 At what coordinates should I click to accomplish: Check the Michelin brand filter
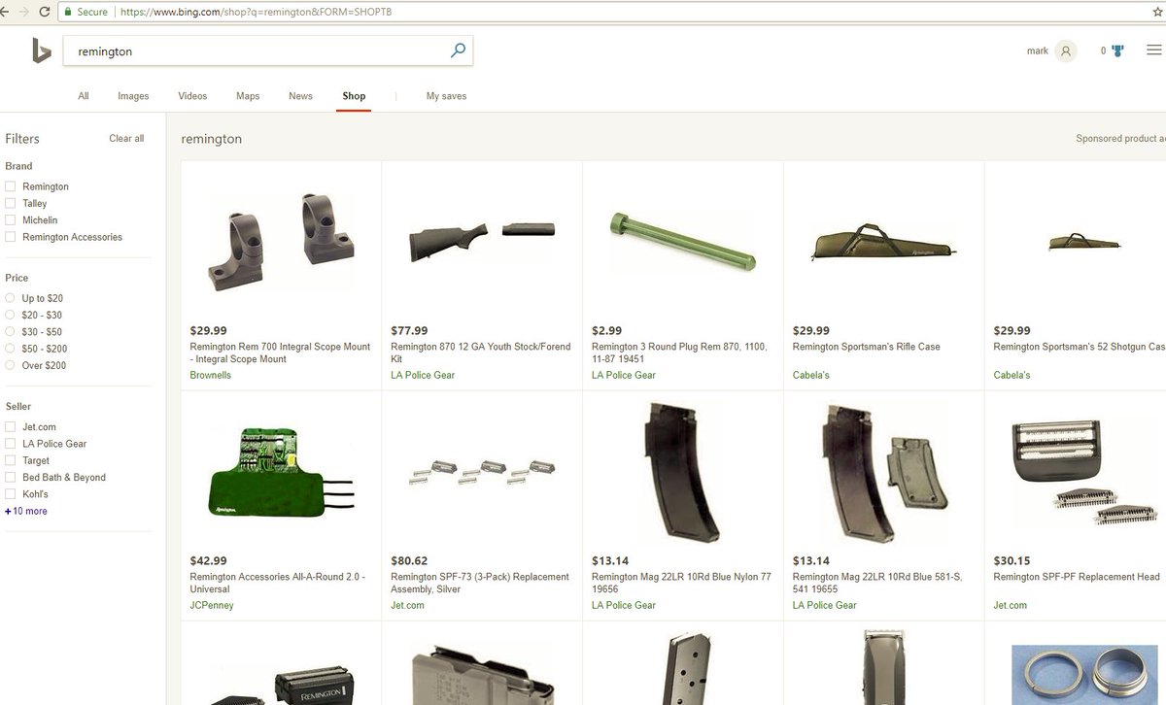pos(10,220)
